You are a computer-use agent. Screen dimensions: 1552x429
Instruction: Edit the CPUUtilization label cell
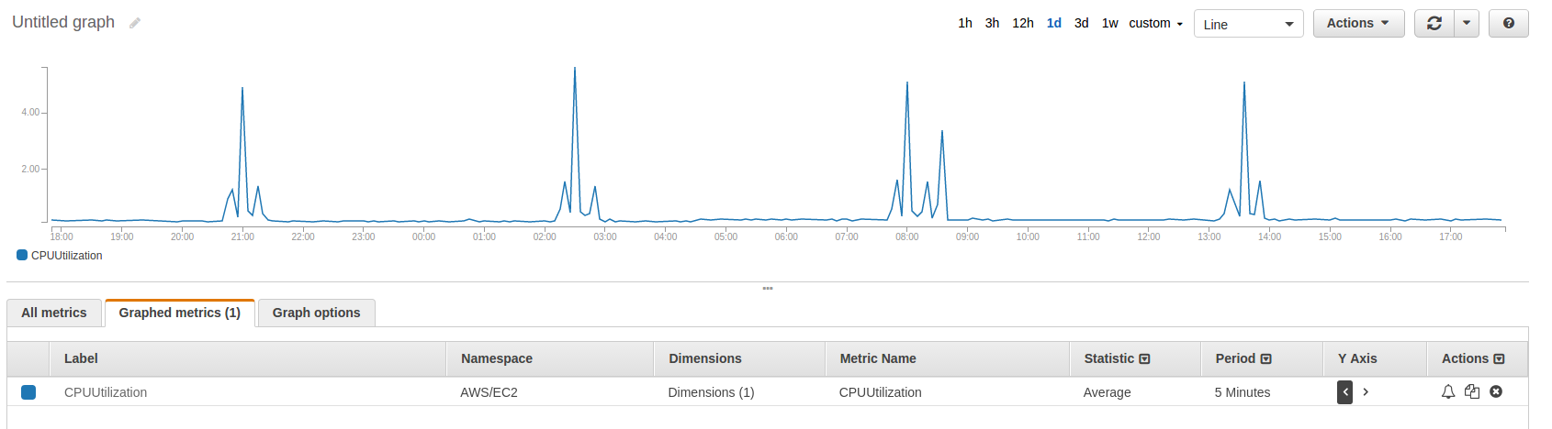[x=106, y=392]
